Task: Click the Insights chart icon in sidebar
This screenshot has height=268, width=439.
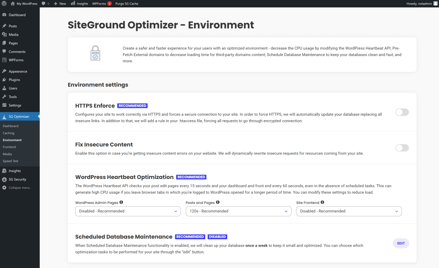Action: [x=4, y=171]
